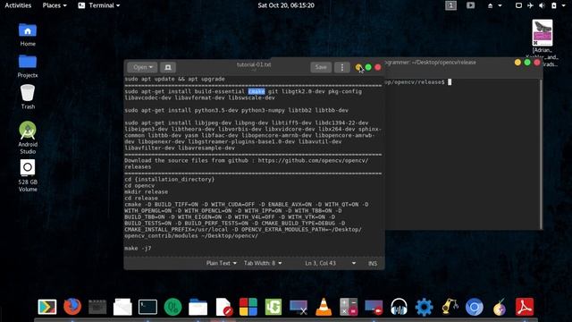The image size is (572, 322).
Task: Click the 'sudo apt update && apt upgrade' line
Action: [x=175, y=79]
